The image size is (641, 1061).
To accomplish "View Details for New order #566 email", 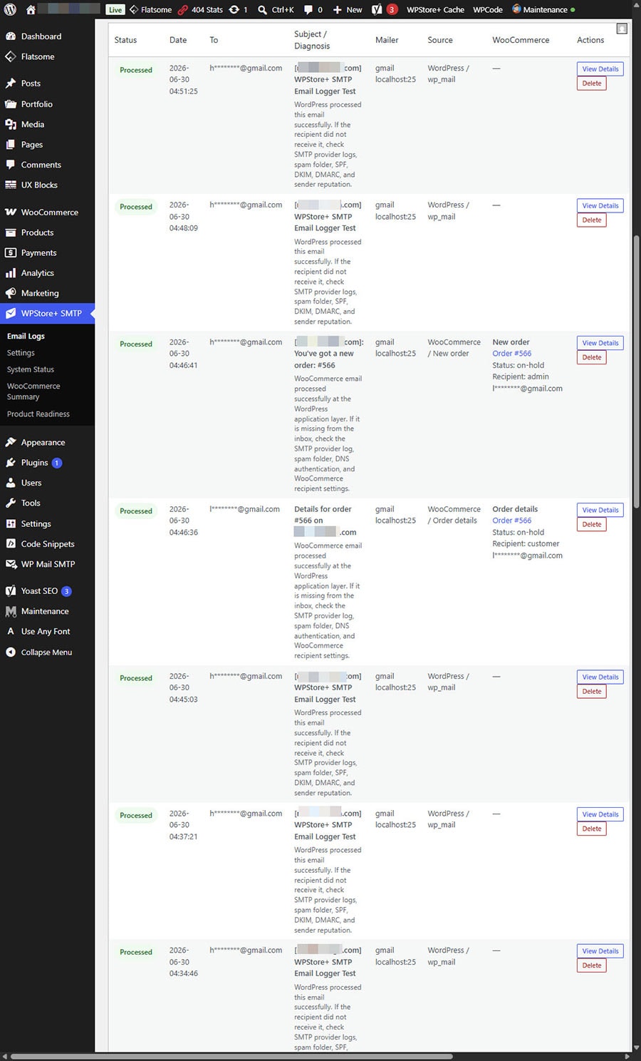I will (600, 343).
